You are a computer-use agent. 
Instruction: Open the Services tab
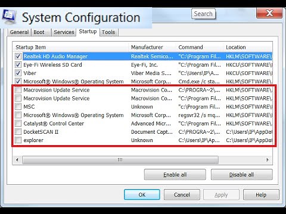(x=64, y=32)
